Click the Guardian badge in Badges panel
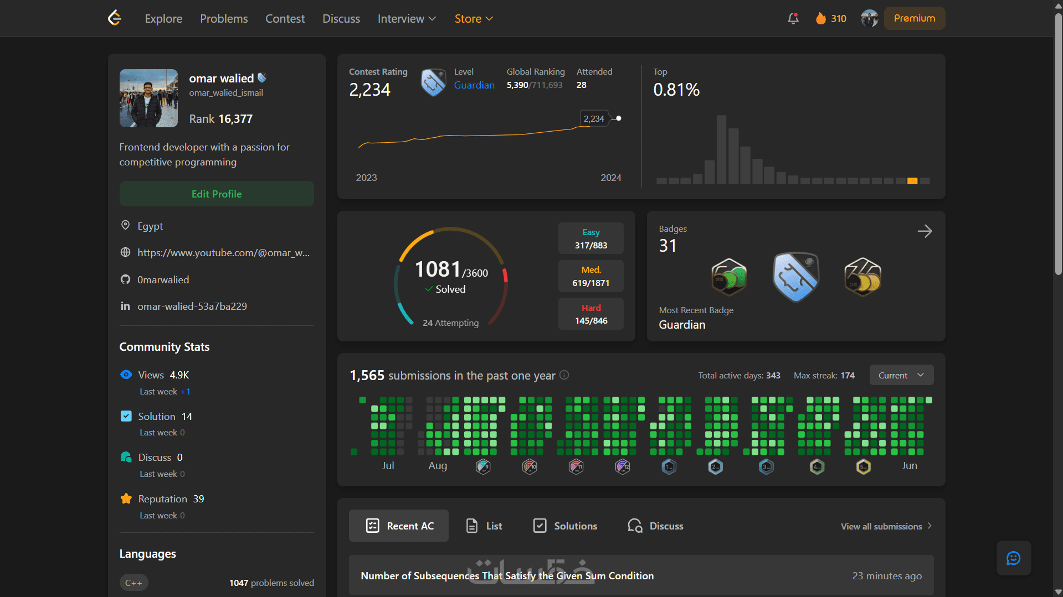The width and height of the screenshot is (1063, 597). pyautogui.click(x=795, y=277)
